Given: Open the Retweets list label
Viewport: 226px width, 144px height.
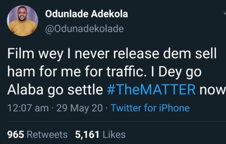Looking at the screenshot, I should (47, 134).
